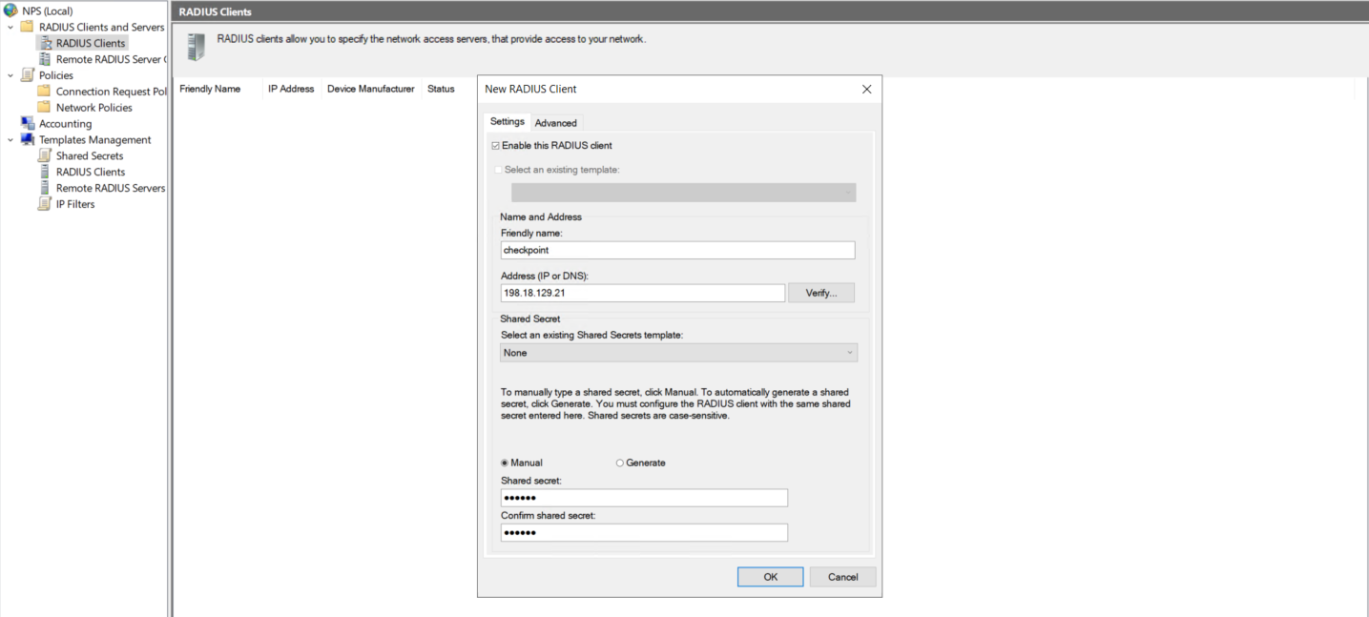Select the Generate radio button
The height and width of the screenshot is (617, 1369).
(x=620, y=463)
